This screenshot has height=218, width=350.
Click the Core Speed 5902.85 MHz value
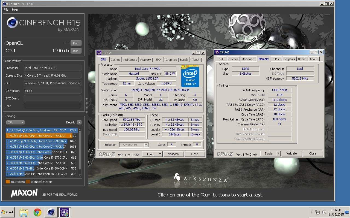tap(132, 120)
